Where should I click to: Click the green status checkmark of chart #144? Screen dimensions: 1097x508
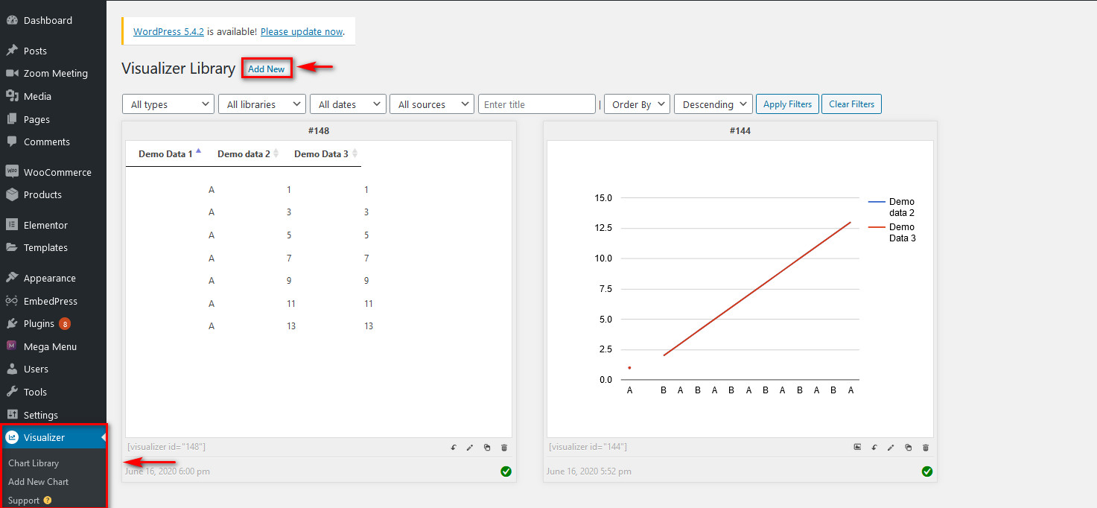pos(927,472)
